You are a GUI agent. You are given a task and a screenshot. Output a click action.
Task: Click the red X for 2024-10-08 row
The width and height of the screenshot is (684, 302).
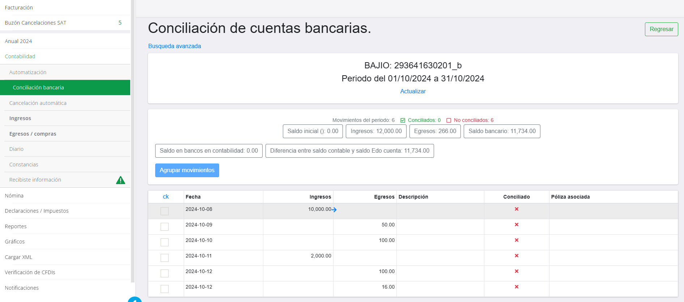(517, 209)
